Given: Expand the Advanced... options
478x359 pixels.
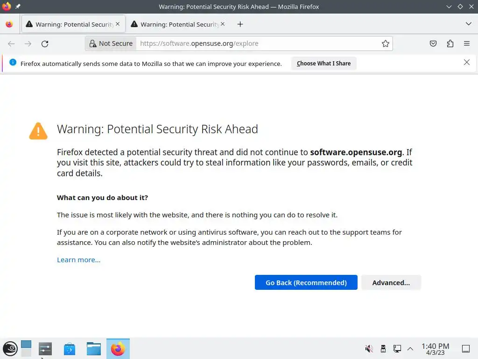Looking at the screenshot, I should click(x=391, y=282).
